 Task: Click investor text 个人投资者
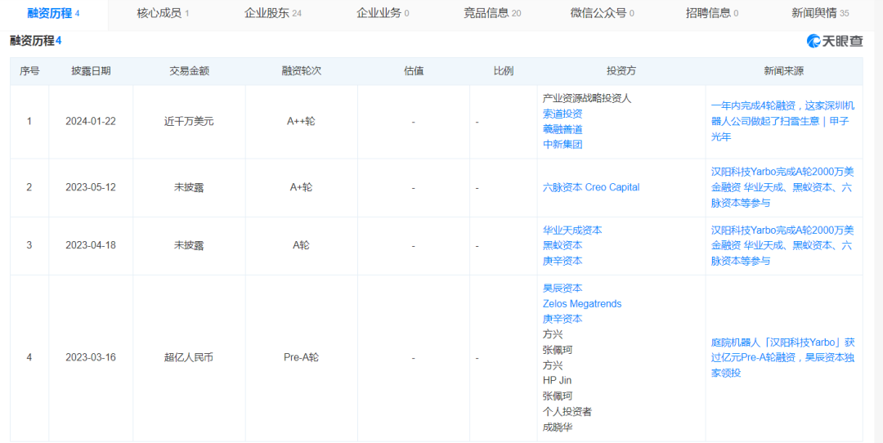click(567, 411)
